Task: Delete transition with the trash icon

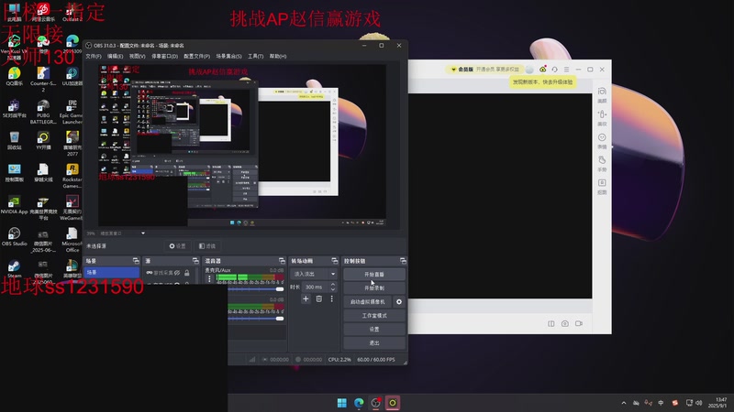Action: [x=318, y=299]
